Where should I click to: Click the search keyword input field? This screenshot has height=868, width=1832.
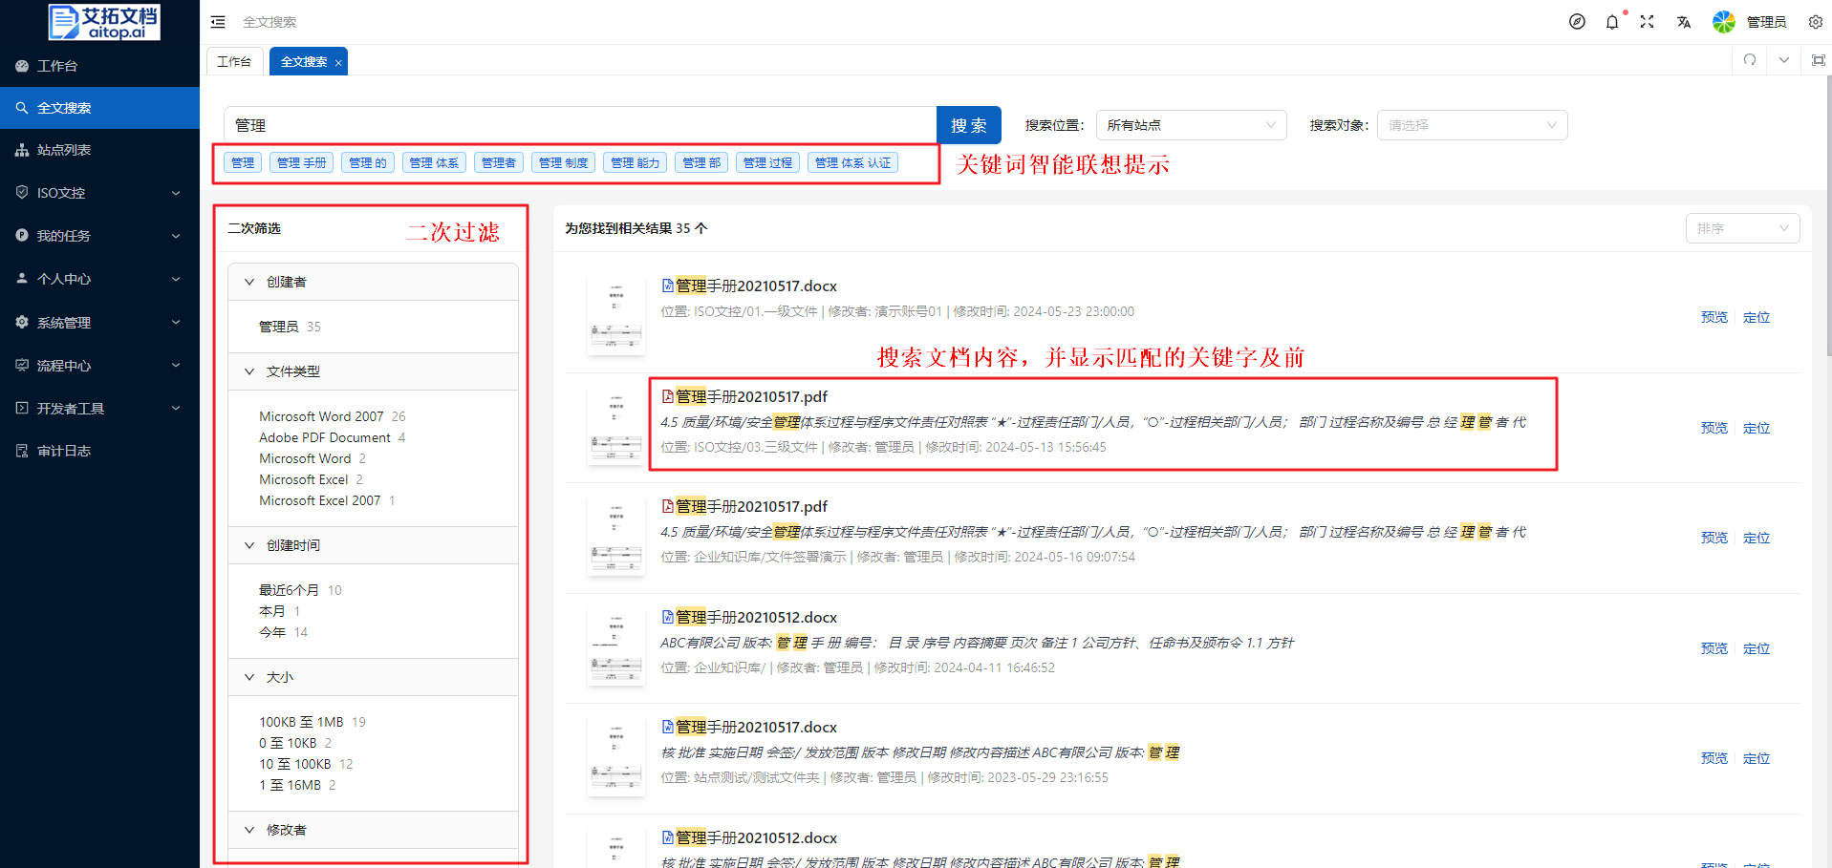point(579,125)
